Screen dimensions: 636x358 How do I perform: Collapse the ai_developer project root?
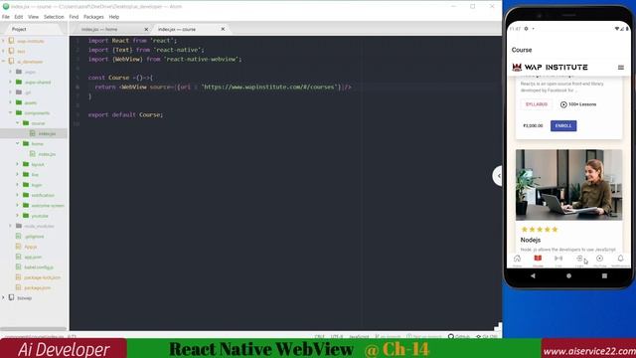pyautogui.click(x=4, y=62)
